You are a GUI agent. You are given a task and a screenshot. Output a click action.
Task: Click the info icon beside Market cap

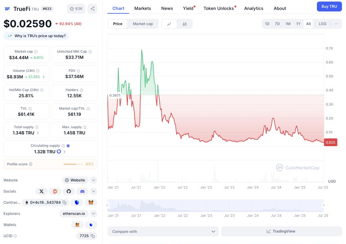(36, 52)
